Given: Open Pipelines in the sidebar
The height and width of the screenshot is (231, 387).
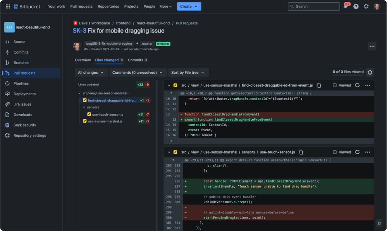Looking at the screenshot, I should [31, 83].
